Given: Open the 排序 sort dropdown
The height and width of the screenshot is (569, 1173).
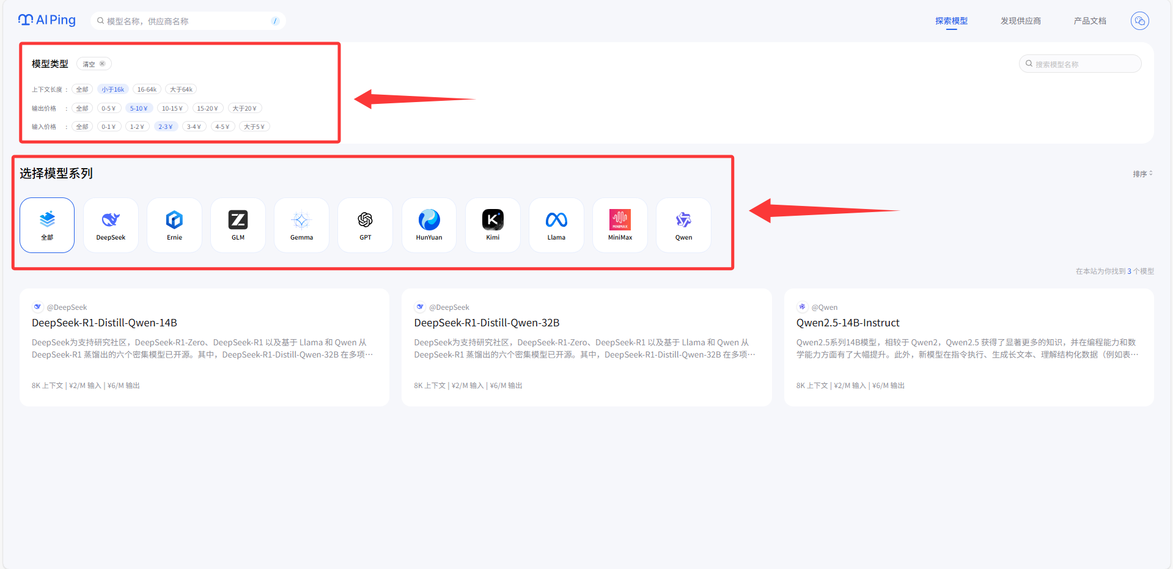Looking at the screenshot, I should tap(1142, 174).
